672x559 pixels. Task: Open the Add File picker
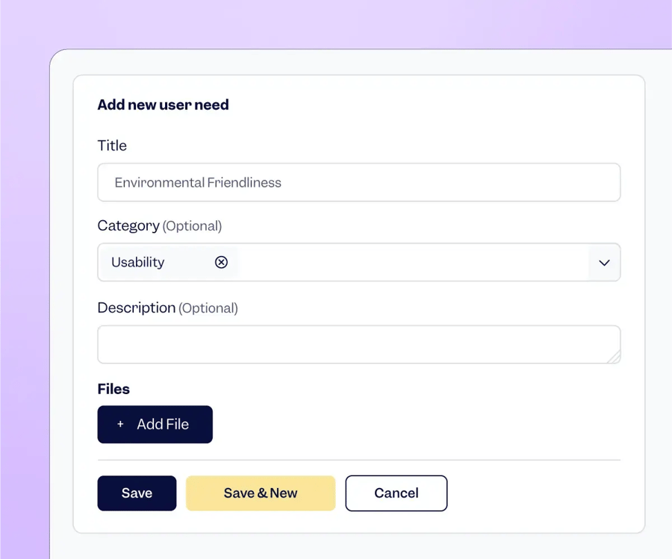[155, 424]
